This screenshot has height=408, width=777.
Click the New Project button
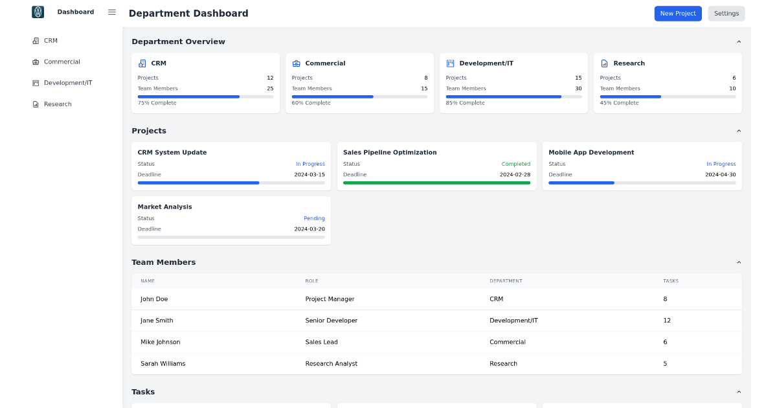click(x=678, y=13)
